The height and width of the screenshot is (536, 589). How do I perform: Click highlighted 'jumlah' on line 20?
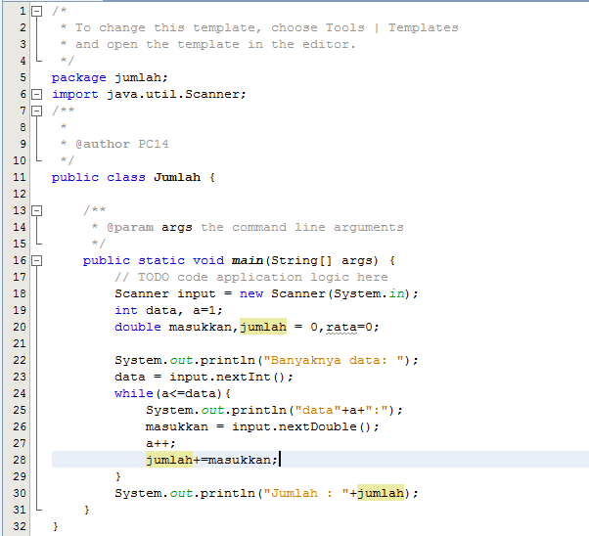pyautogui.click(x=263, y=327)
